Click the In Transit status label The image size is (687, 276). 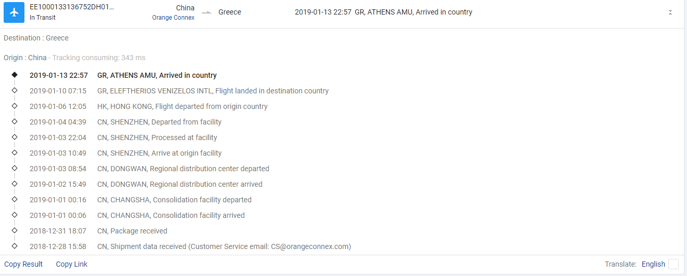click(x=43, y=18)
